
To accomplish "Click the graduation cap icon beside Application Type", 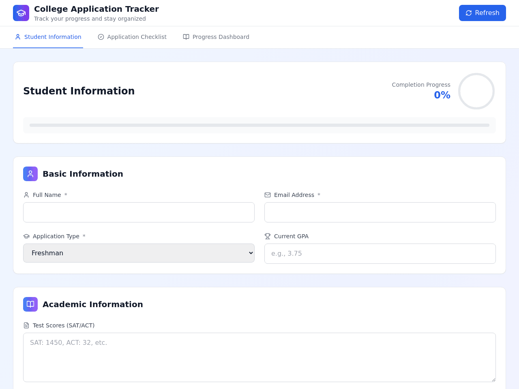I will coord(26,236).
